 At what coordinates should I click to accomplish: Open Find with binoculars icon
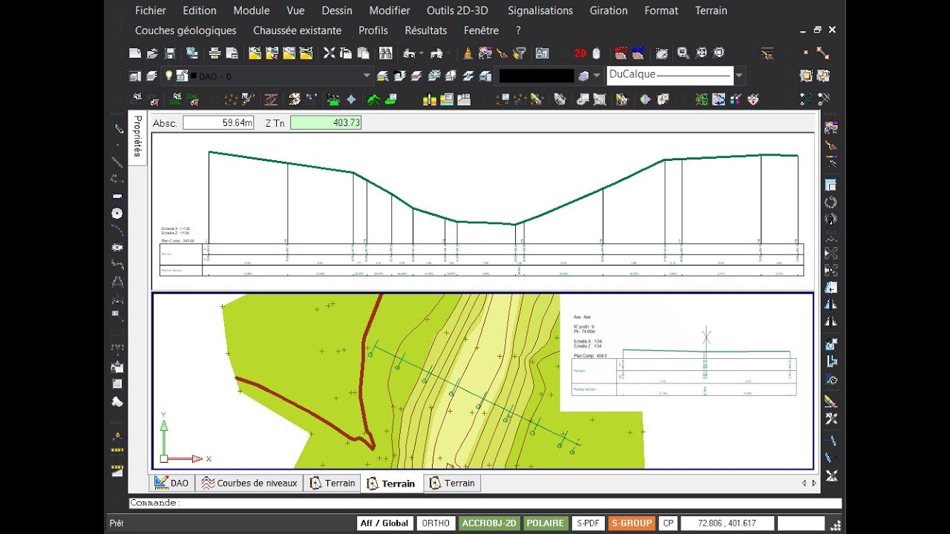(x=385, y=53)
